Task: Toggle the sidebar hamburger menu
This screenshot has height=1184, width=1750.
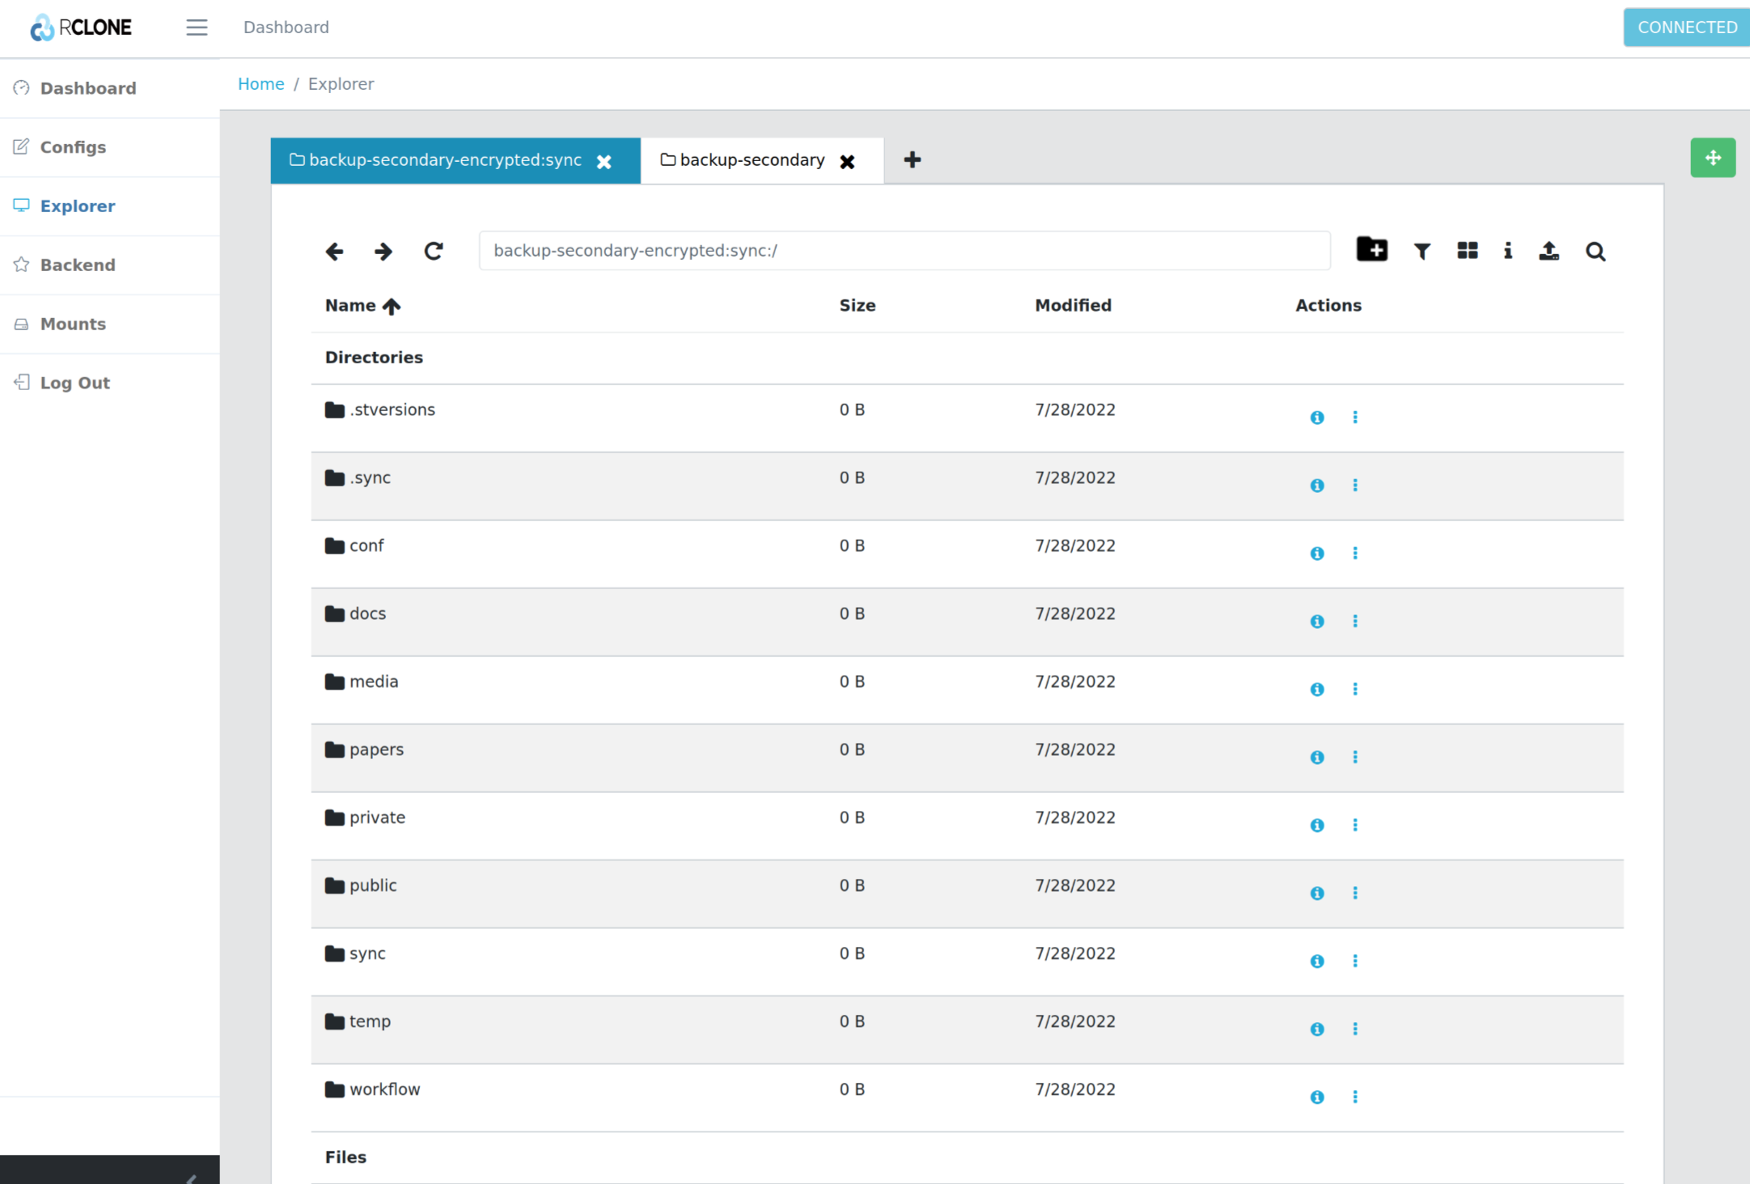Action: coord(197,28)
